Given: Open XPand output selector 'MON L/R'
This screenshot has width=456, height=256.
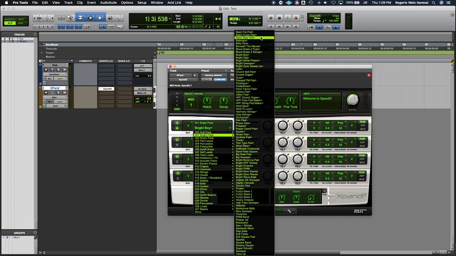Looking at the screenshot, I should [141, 93].
